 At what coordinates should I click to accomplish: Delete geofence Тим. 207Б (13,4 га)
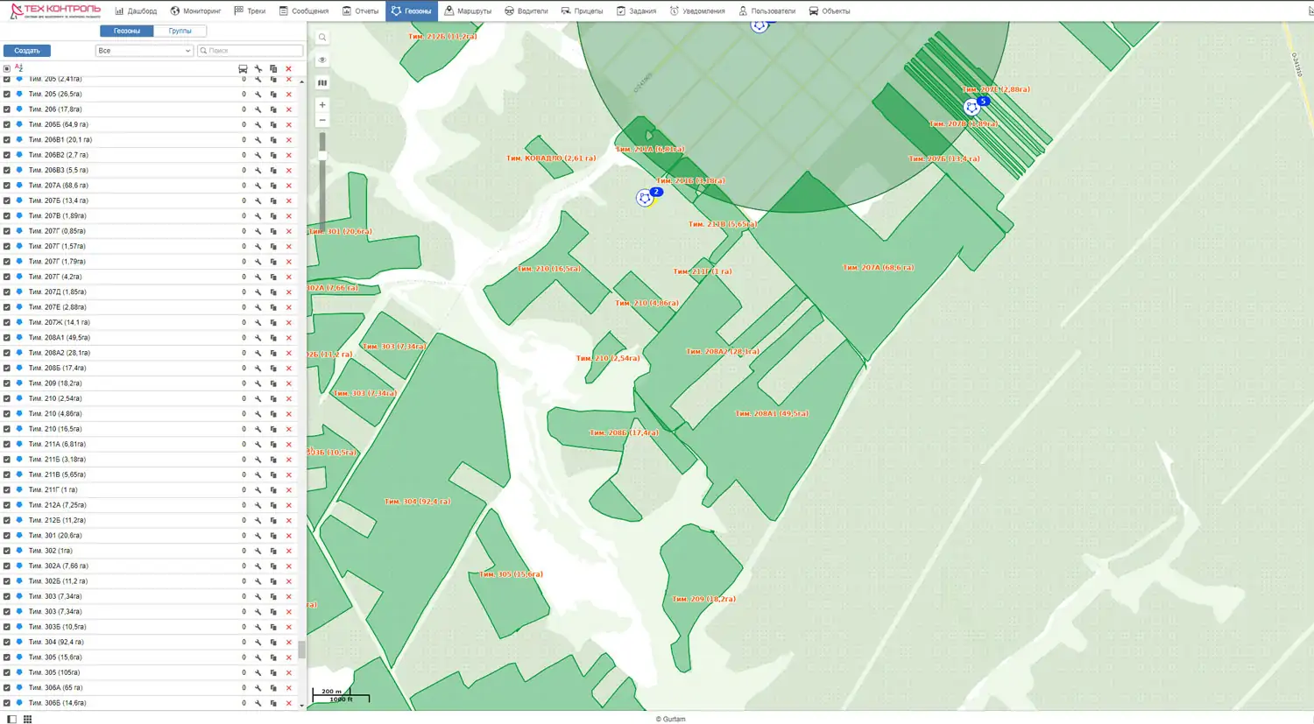coord(288,200)
